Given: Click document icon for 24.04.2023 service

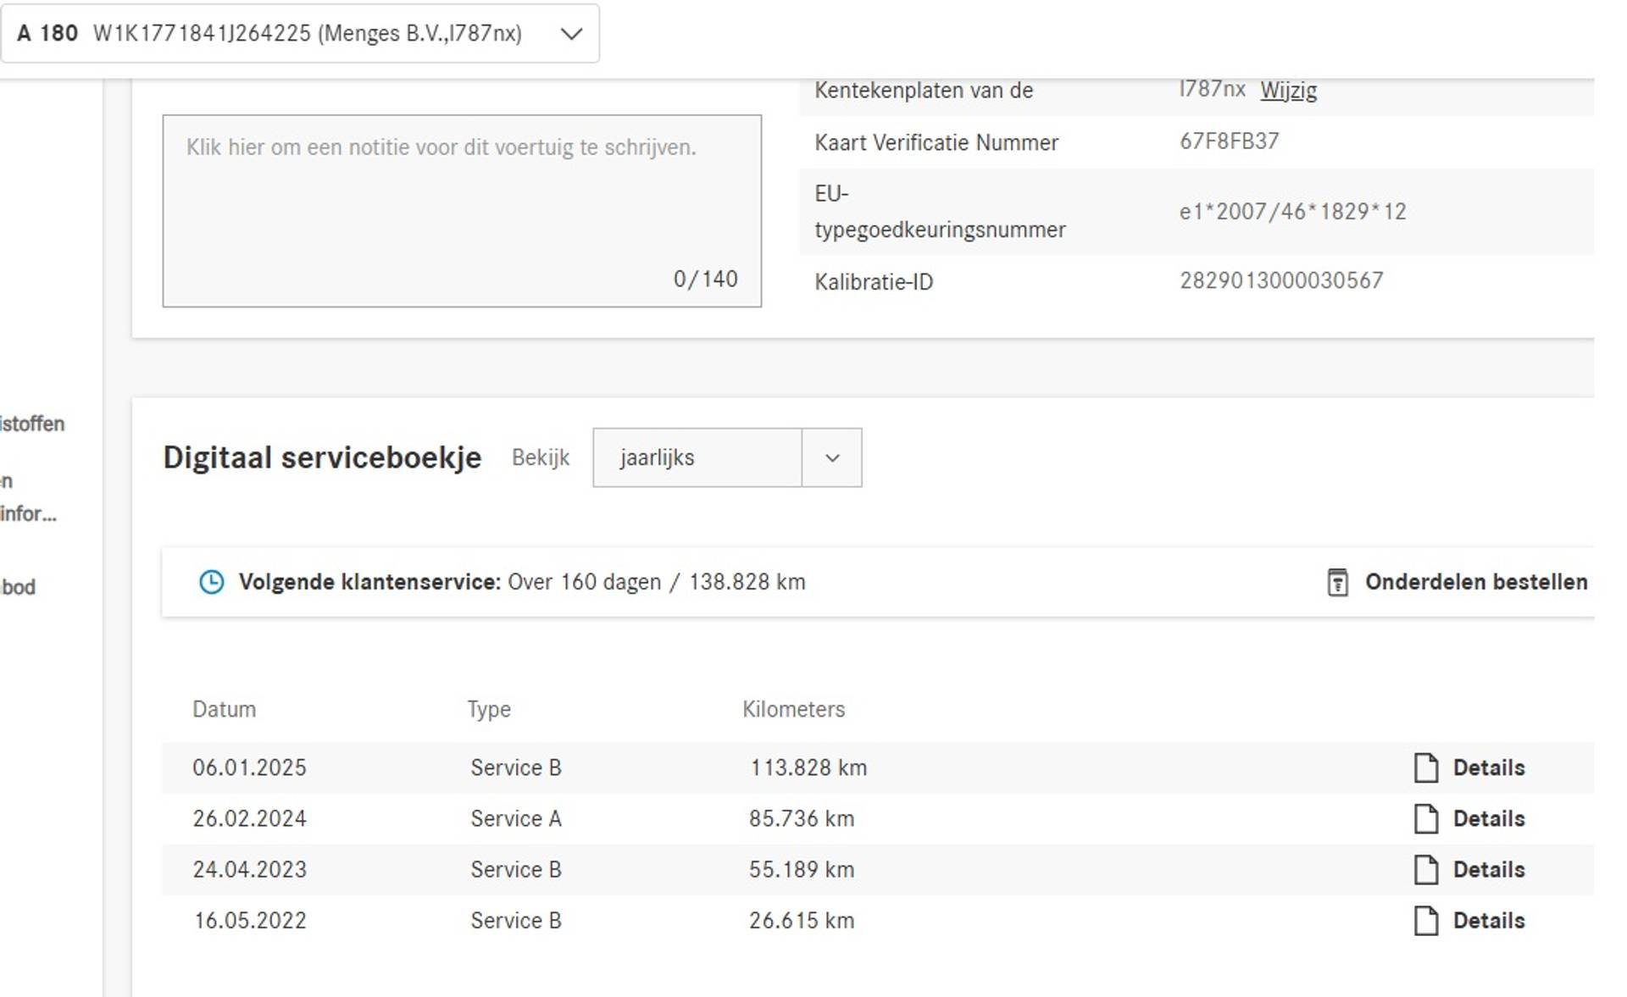Looking at the screenshot, I should tap(1426, 869).
